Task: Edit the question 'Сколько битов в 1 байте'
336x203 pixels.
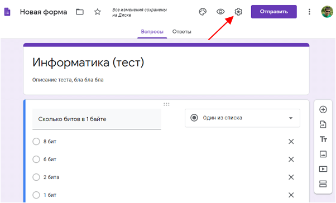Action: click(x=97, y=119)
